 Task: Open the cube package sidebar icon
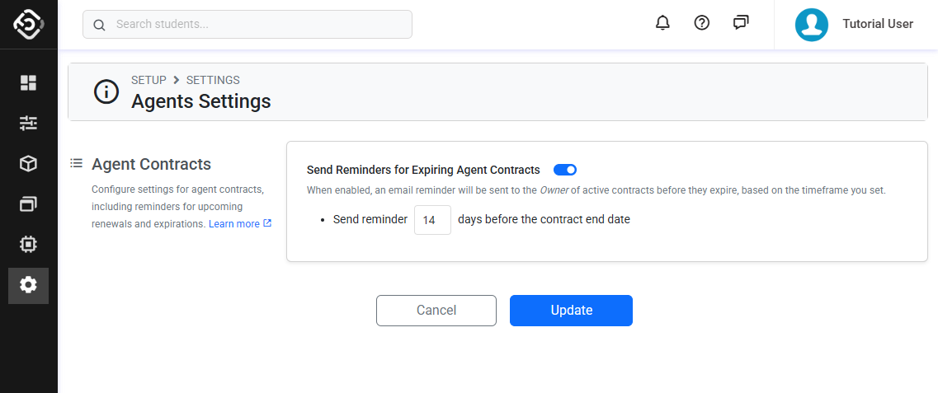pyautogui.click(x=28, y=164)
